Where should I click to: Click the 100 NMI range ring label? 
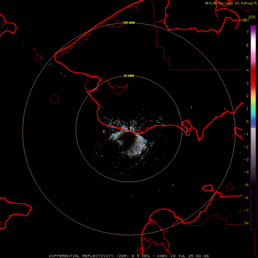point(129,23)
